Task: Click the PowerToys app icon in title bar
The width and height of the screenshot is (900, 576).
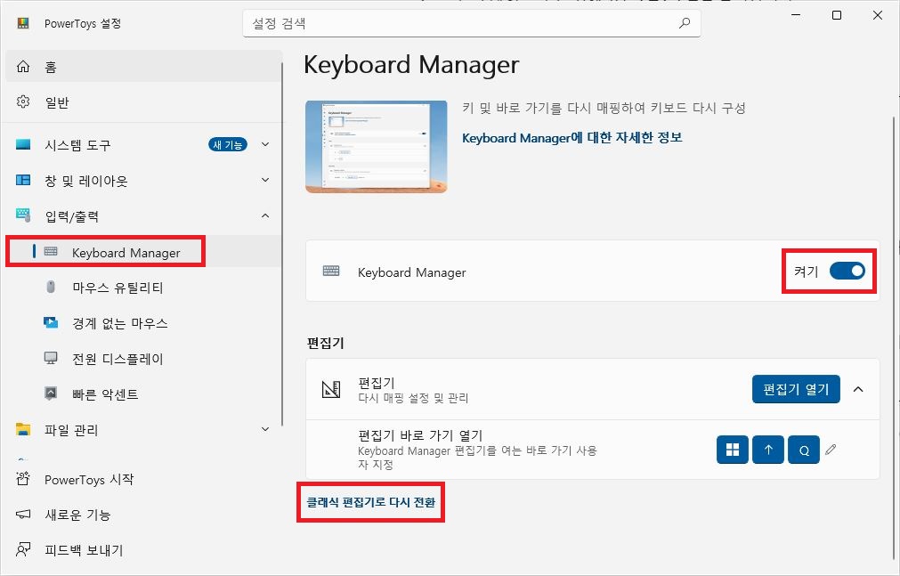Action: click(23, 23)
